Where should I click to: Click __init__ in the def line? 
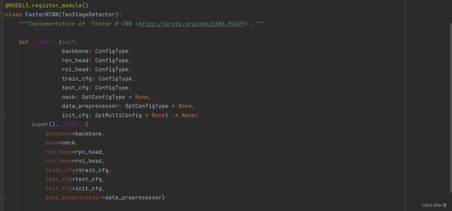[x=45, y=42]
